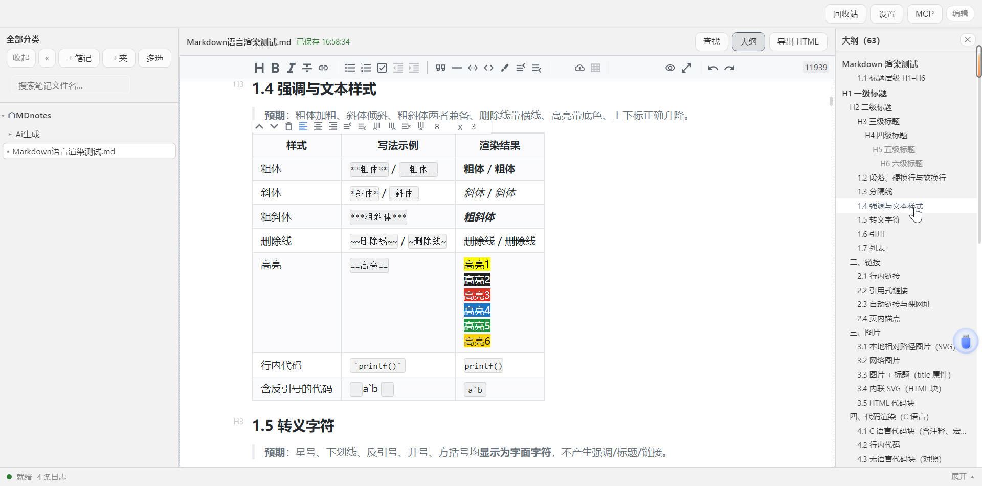The height and width of the screenshot is (486, 982).
Task: Align table column to center
Action: point(318,126)
